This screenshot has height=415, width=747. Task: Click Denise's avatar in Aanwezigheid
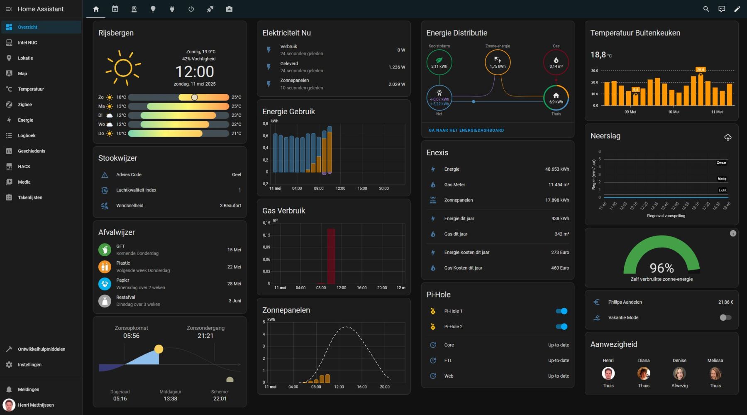click(679, 373)
